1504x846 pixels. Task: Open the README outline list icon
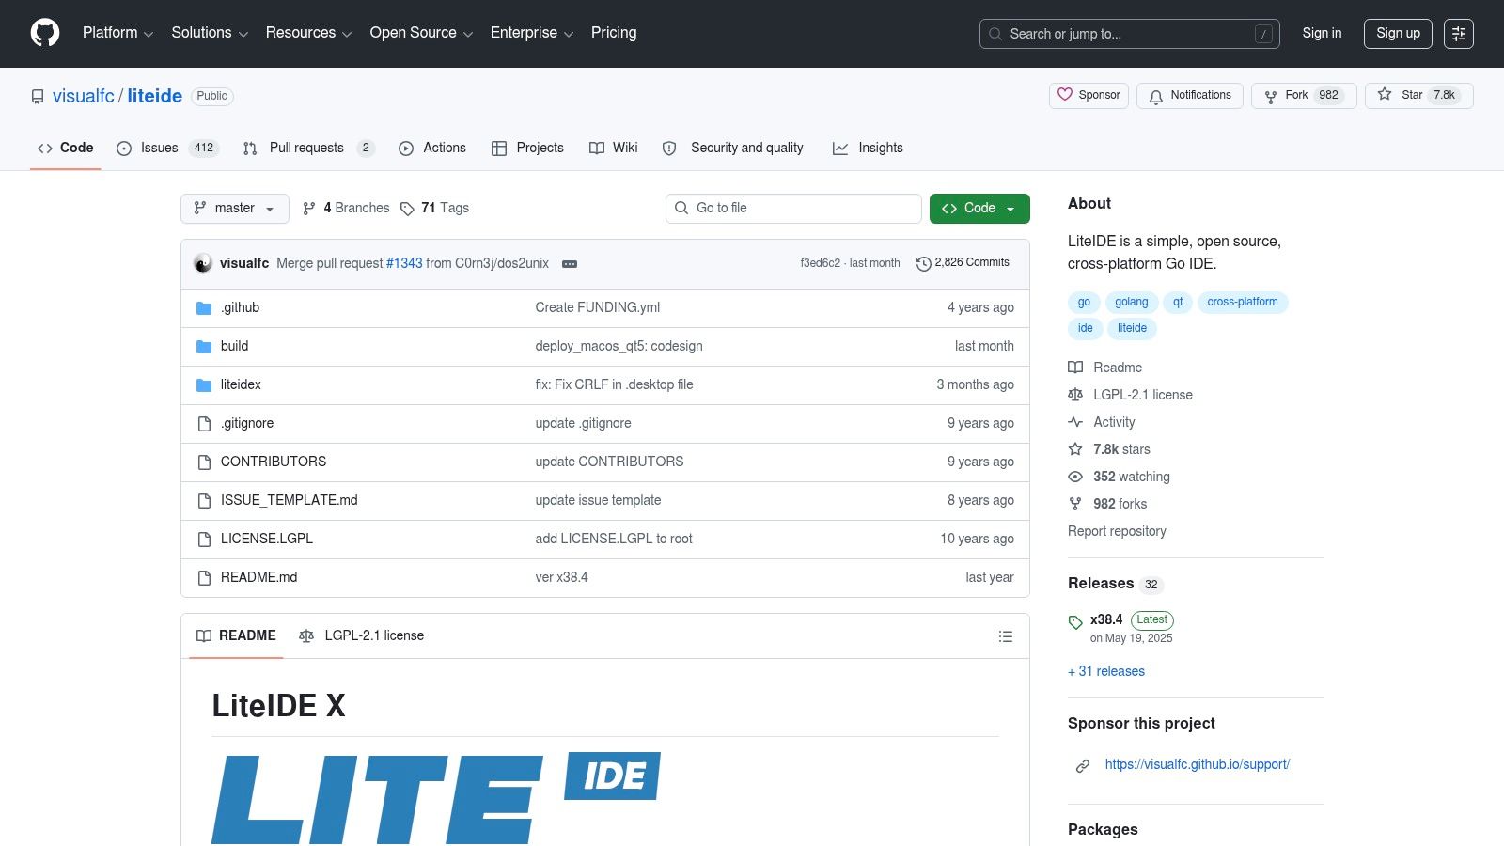[1006, 636]
